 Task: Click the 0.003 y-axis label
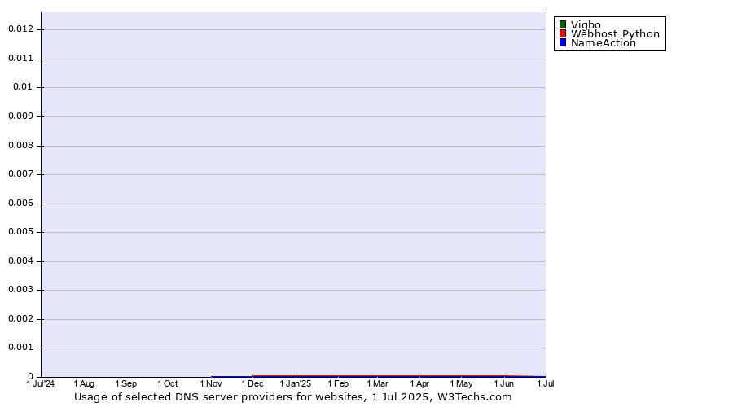tap(21, 289)
